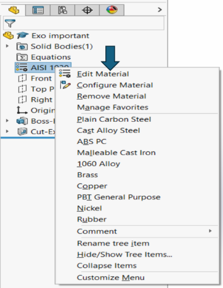223x288 pixels.
Task: Click the filter funnel icon
Action: click(10, 23)
